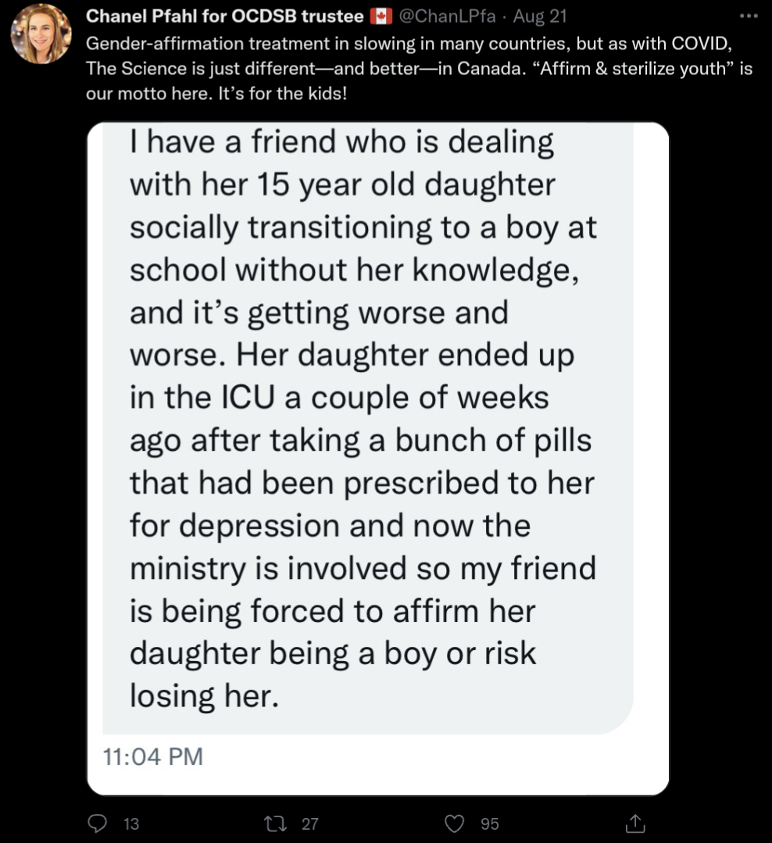Viewport: 772px width, 843px height.
Task: Retweet using the arrows icon
Action: [x=275, y=823]
